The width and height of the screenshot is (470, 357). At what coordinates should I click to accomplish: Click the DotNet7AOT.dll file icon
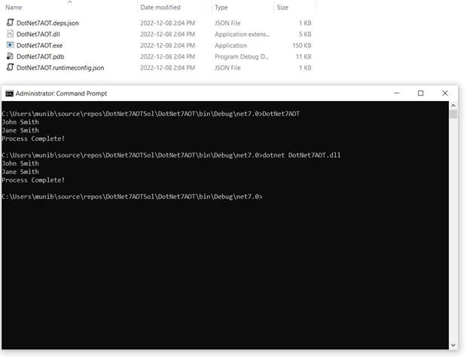click(x=11, y=34)
